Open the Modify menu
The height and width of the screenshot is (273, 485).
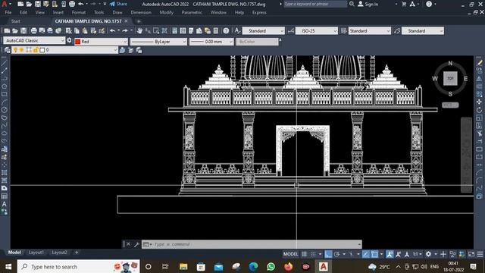point(167,12)
